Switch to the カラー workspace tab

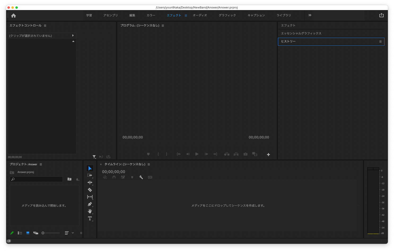(x=151, y=15)
